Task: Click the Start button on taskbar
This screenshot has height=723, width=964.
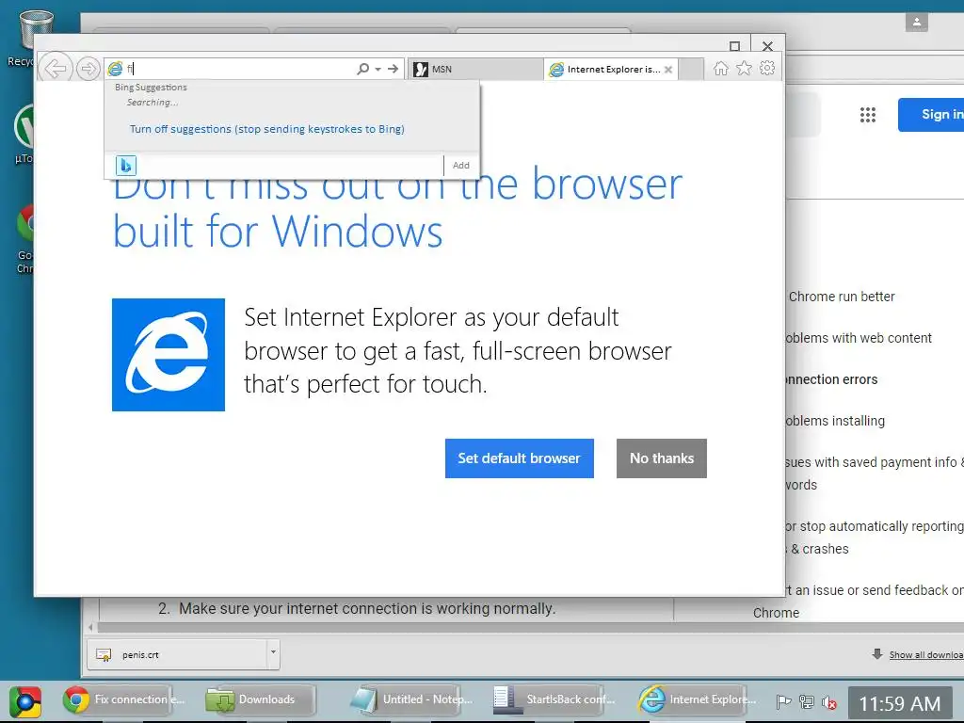Action: (25, 702)
